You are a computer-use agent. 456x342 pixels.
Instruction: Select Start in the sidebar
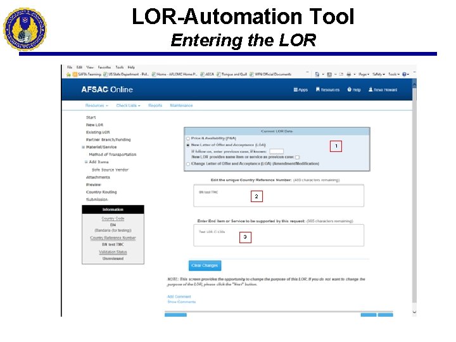91,118
